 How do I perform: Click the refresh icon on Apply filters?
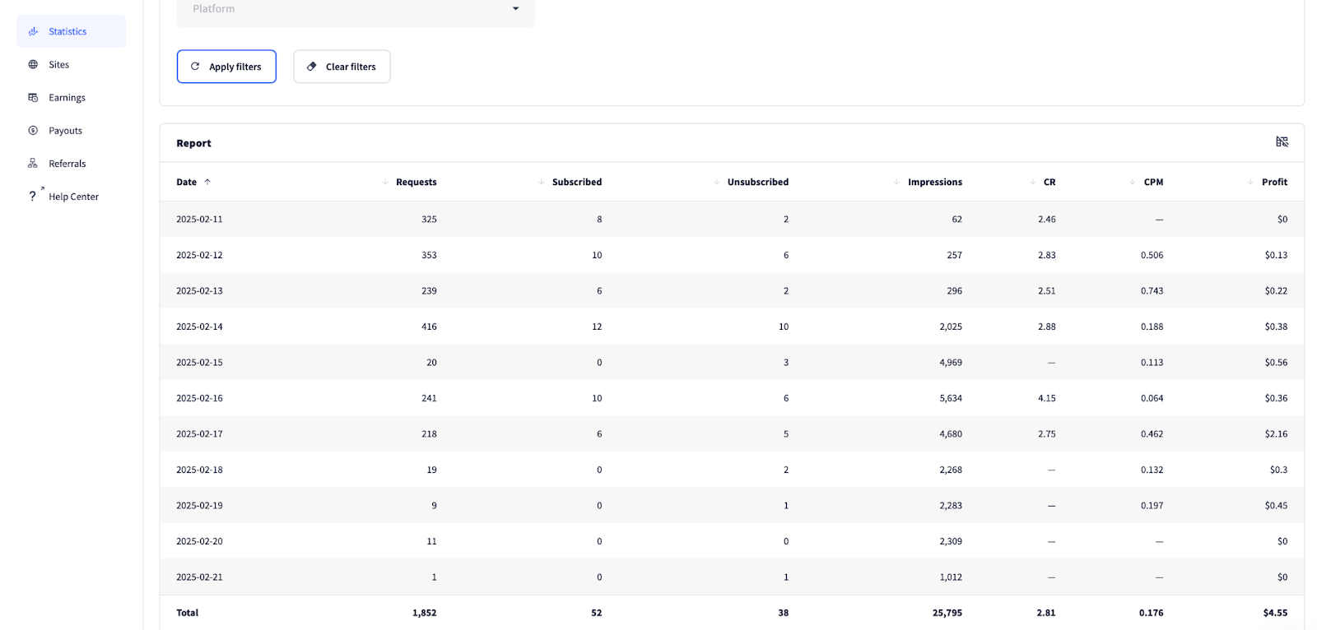coord(195,67)
